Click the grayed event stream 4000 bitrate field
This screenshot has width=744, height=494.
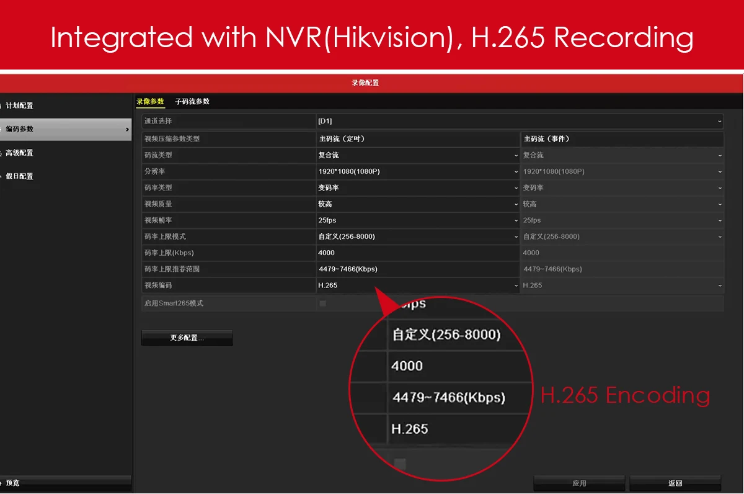622,253
